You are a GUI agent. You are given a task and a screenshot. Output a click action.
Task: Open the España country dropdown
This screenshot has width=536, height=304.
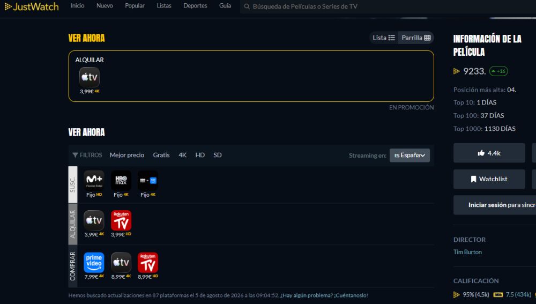coord(410,155)
